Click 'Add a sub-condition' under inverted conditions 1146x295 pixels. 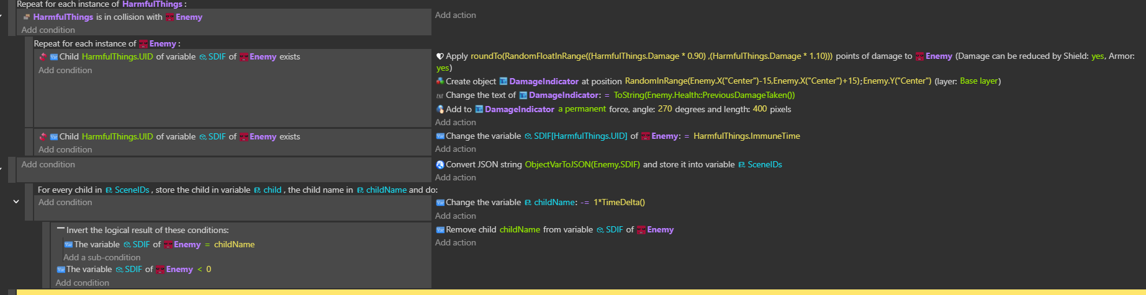(x=102, y=257)
